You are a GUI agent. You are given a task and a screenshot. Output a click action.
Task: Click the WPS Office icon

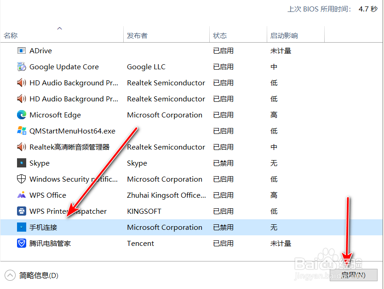21,195
